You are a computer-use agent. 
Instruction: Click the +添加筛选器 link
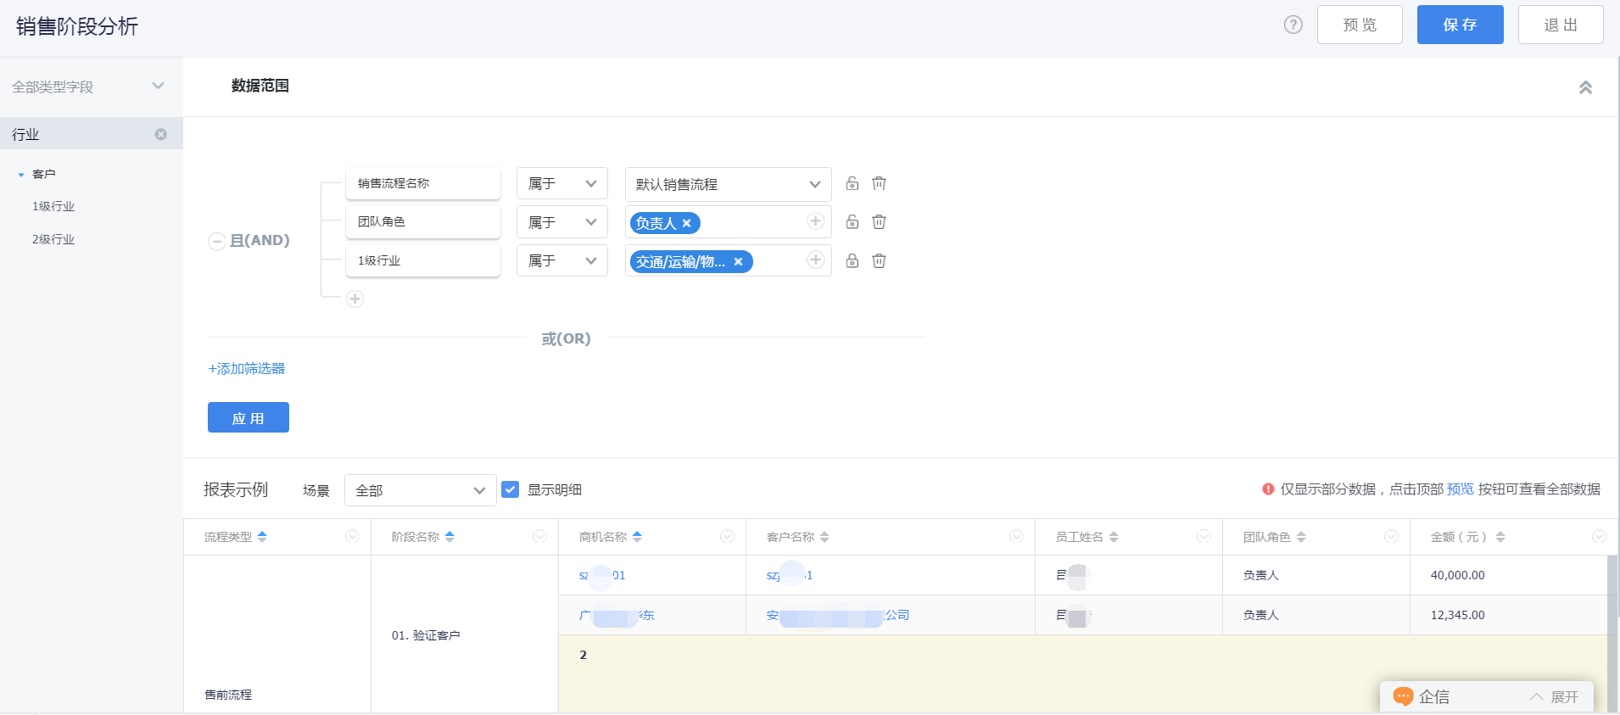(247, 368)
